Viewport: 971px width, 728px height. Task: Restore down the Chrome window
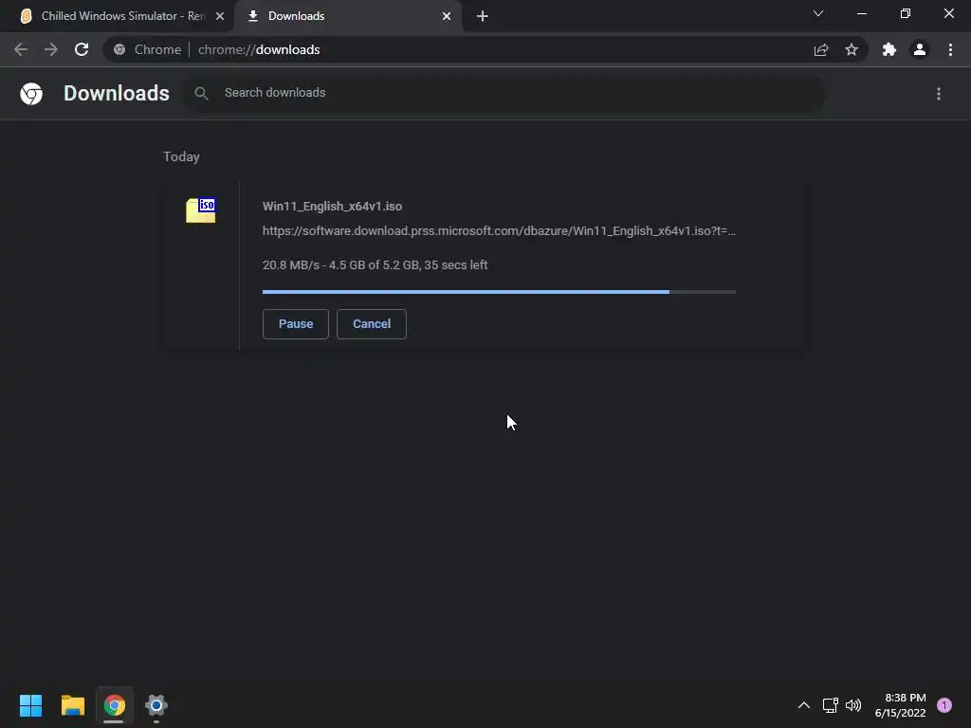[906, 13]
